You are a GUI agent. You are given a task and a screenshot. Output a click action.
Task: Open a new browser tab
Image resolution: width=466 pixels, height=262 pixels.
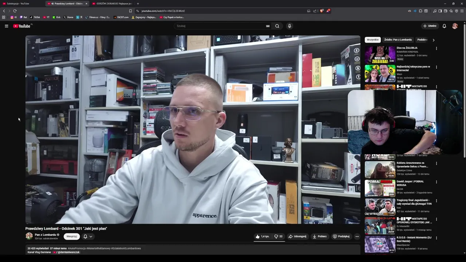138,4
